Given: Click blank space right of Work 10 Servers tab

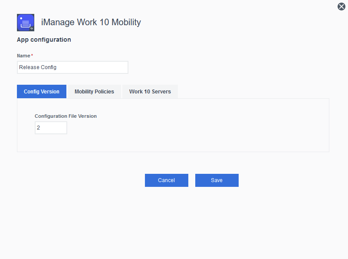Looking at the screenshot, I should click(x=252, y=92).
